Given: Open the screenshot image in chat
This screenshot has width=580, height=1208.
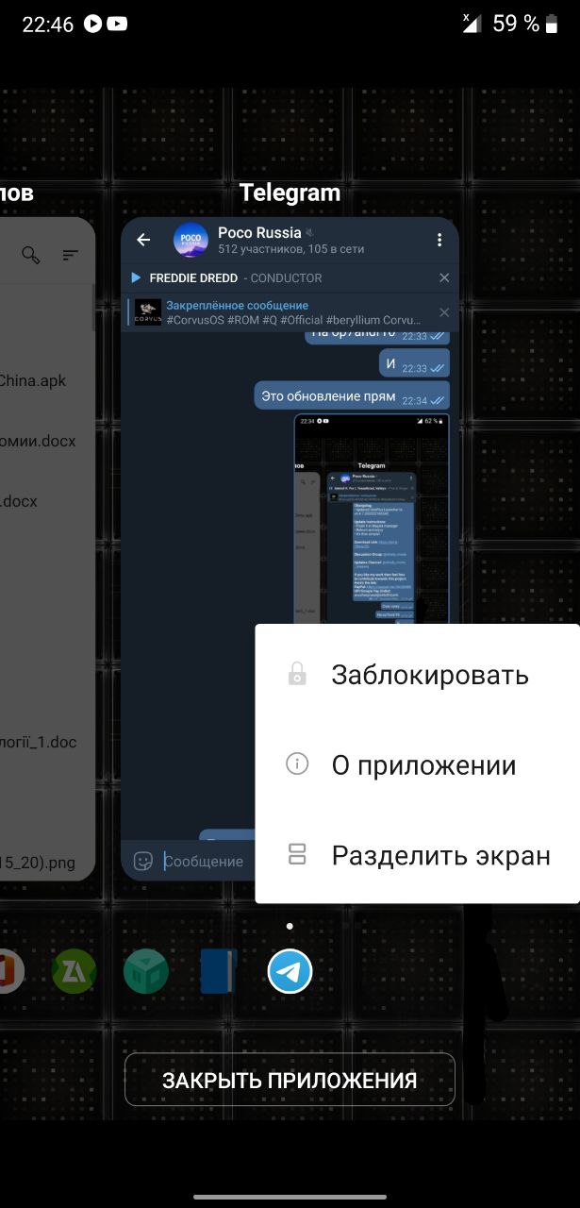Looking at the screenshot, I should click(372, 518).
